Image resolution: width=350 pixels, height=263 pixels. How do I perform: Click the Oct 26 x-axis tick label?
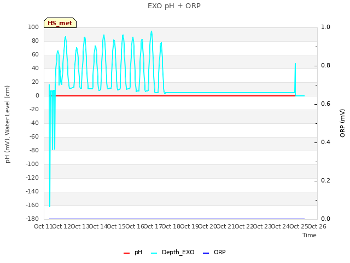point(317,226)
